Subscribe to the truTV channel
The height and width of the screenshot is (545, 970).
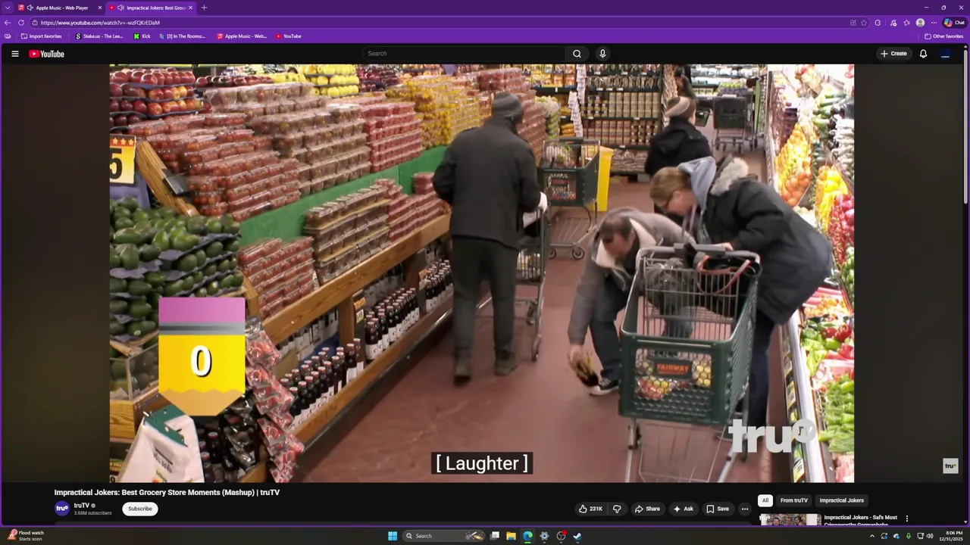click(x=140, y=509)
